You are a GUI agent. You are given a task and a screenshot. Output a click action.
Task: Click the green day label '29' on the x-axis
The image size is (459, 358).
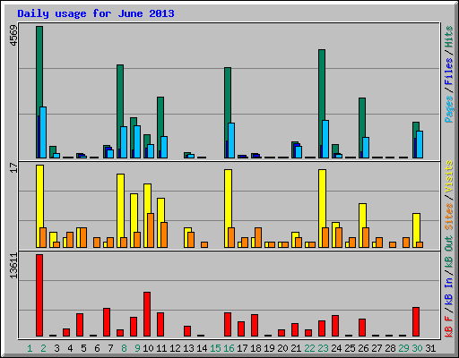click(403, 348)
